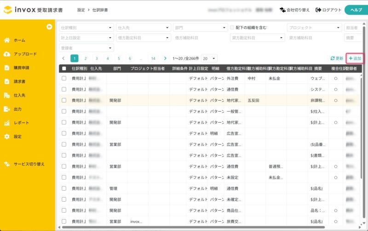The image size is (368, 231).
Task: Click the 設定 breadcrumb link
Action: coord(81,10)
